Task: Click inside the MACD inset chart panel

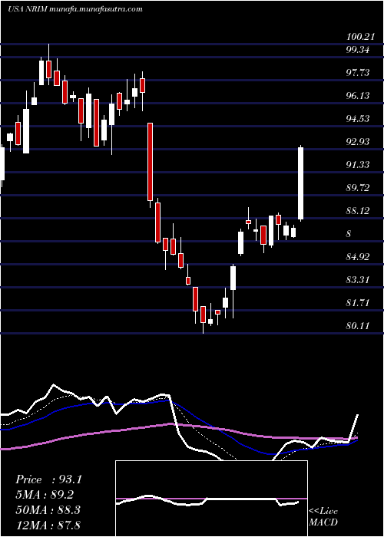Action: (211, 499)
